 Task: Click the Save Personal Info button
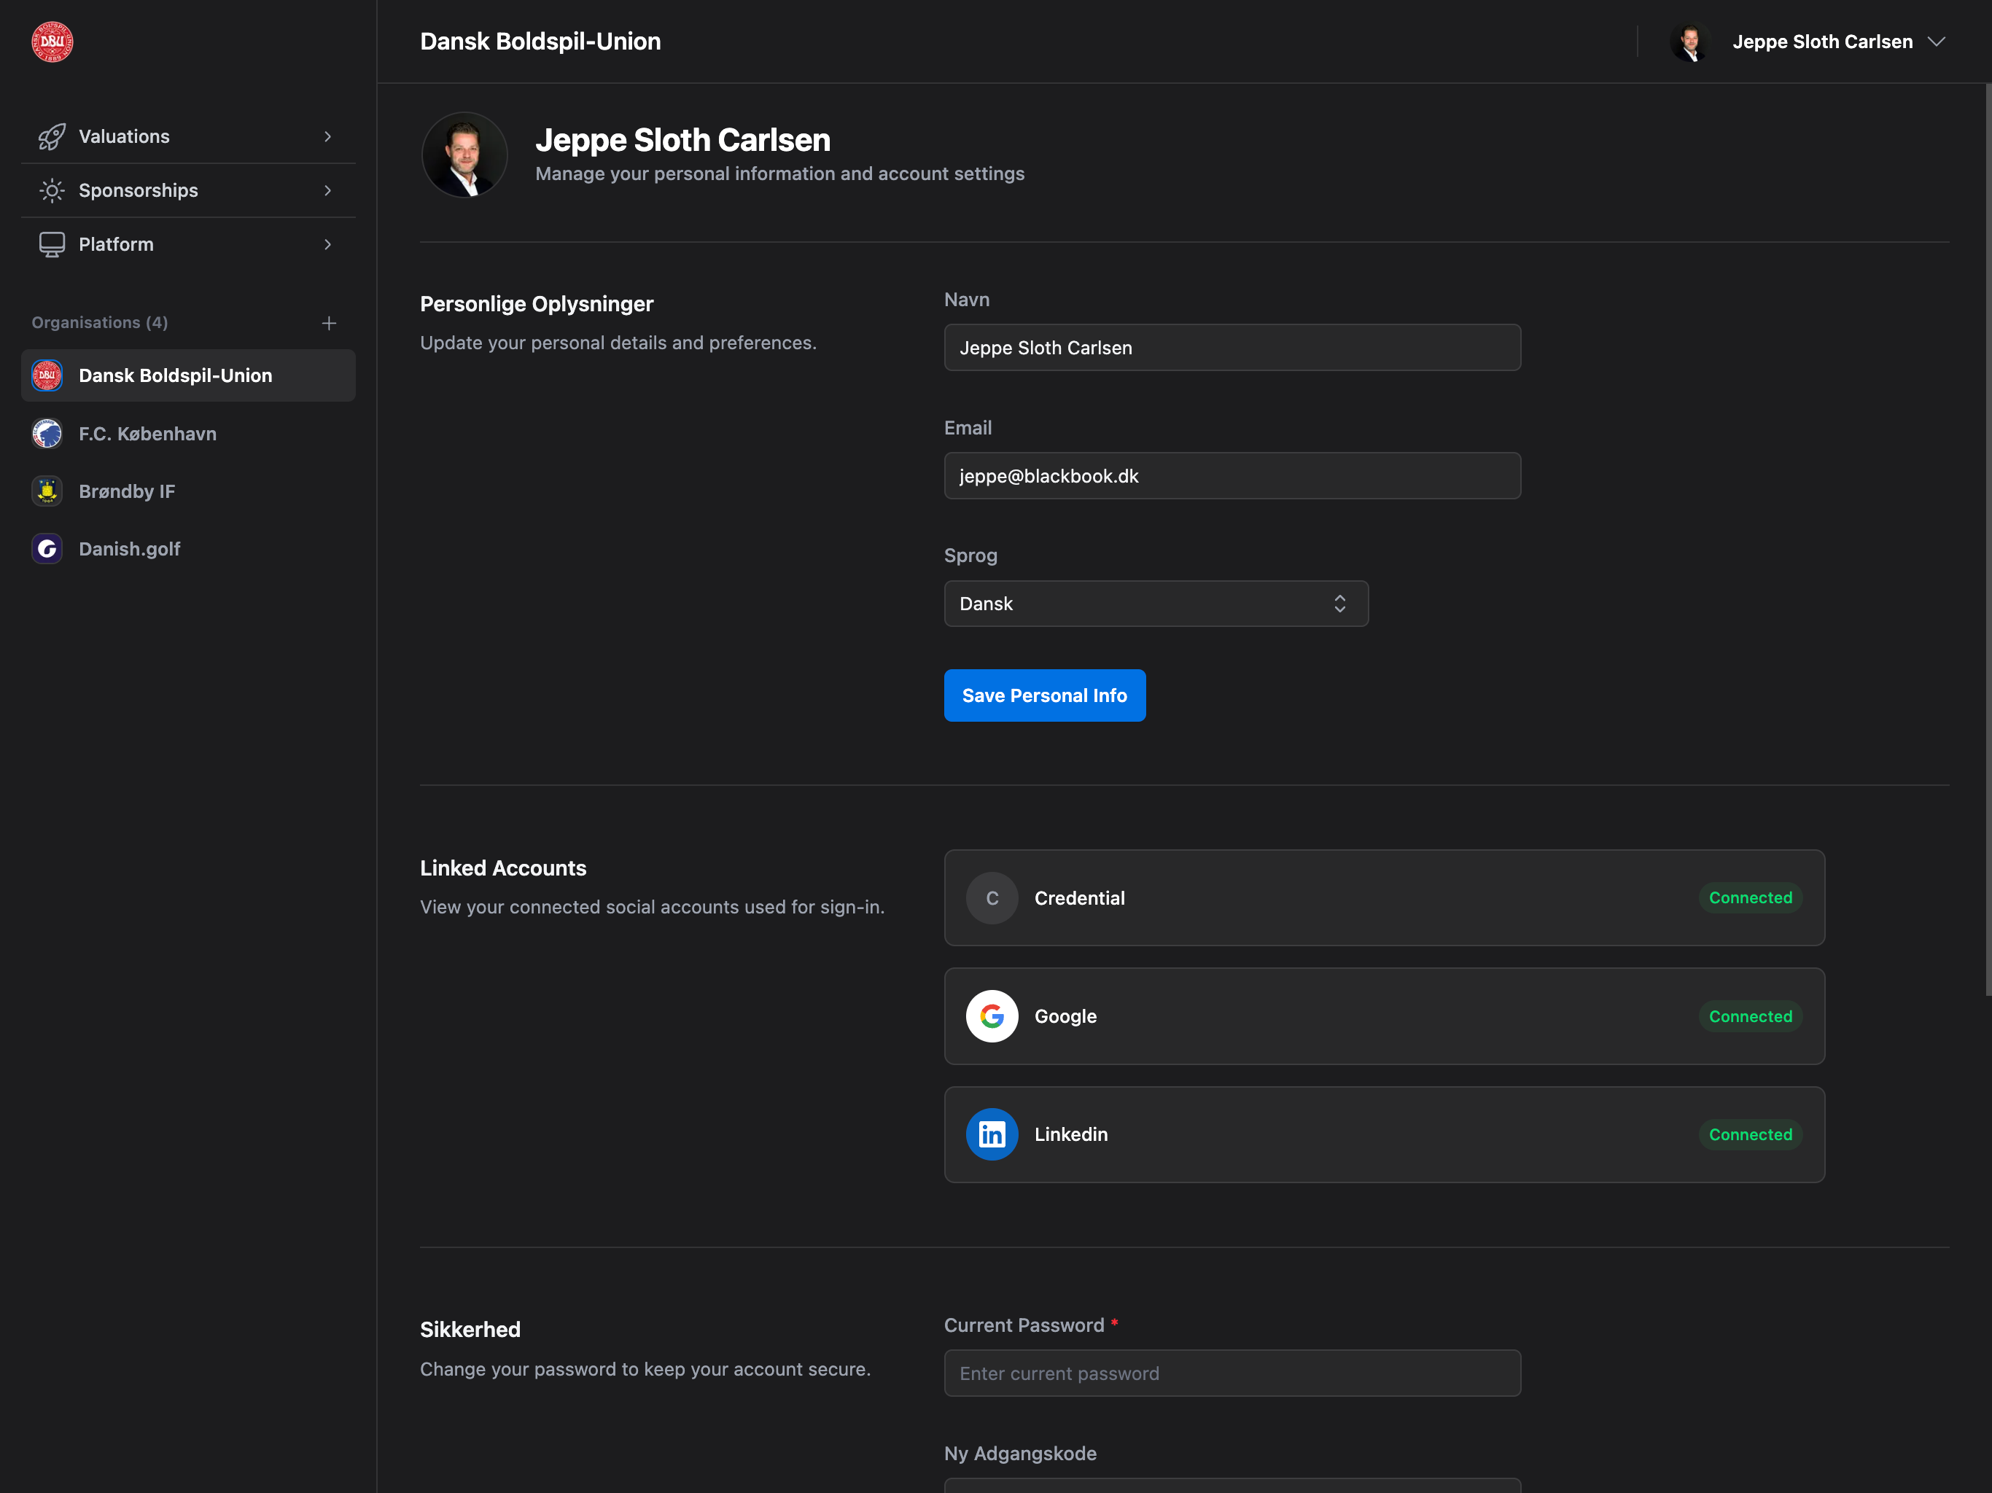(1045, 695)
